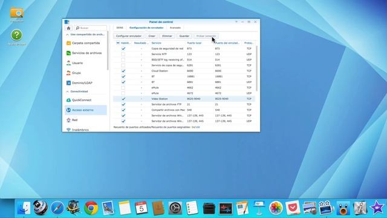Click the Configurar enrutador button
The image size is (387, 218).
(129, 36)
